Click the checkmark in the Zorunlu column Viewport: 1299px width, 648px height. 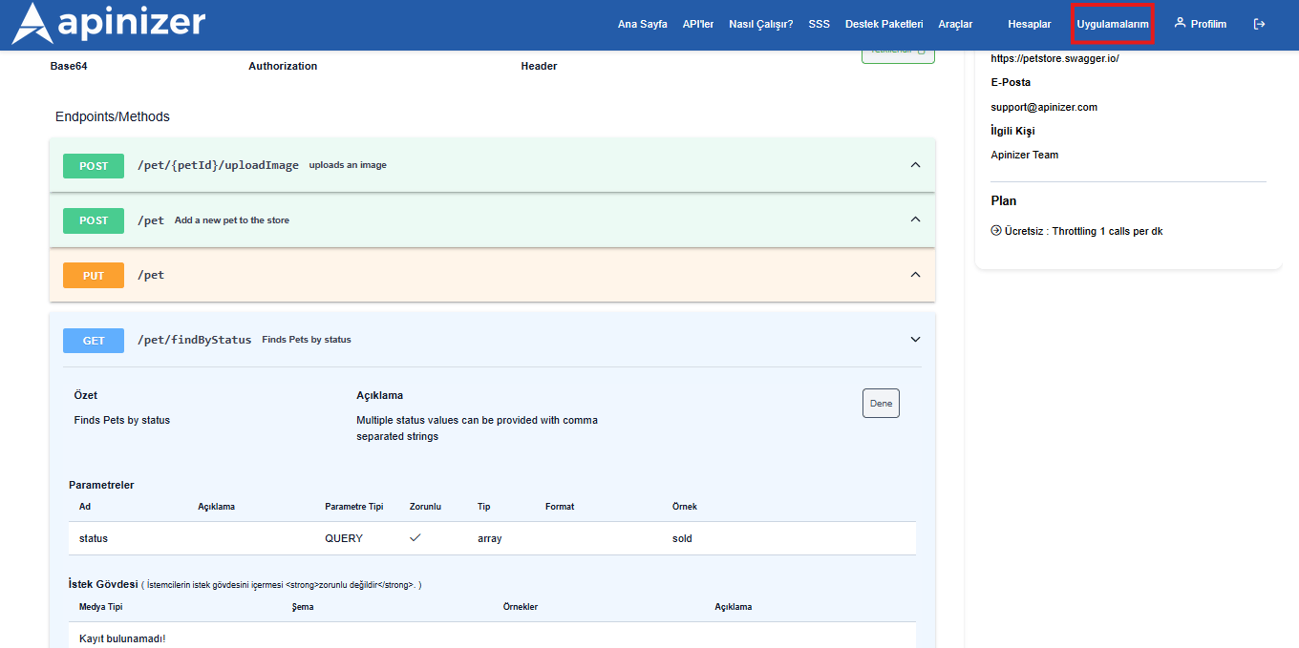(415, 537)
